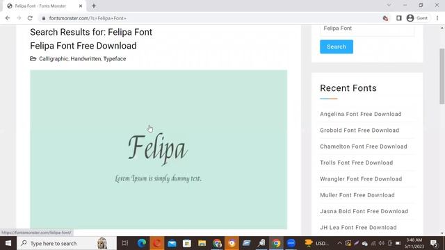
Task: Click the browser forward arrow
Action: coord(19,18)
